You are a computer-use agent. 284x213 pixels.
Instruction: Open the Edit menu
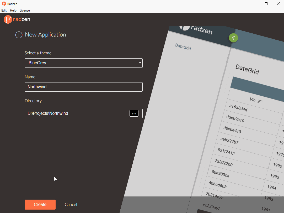tap(4, 10)
